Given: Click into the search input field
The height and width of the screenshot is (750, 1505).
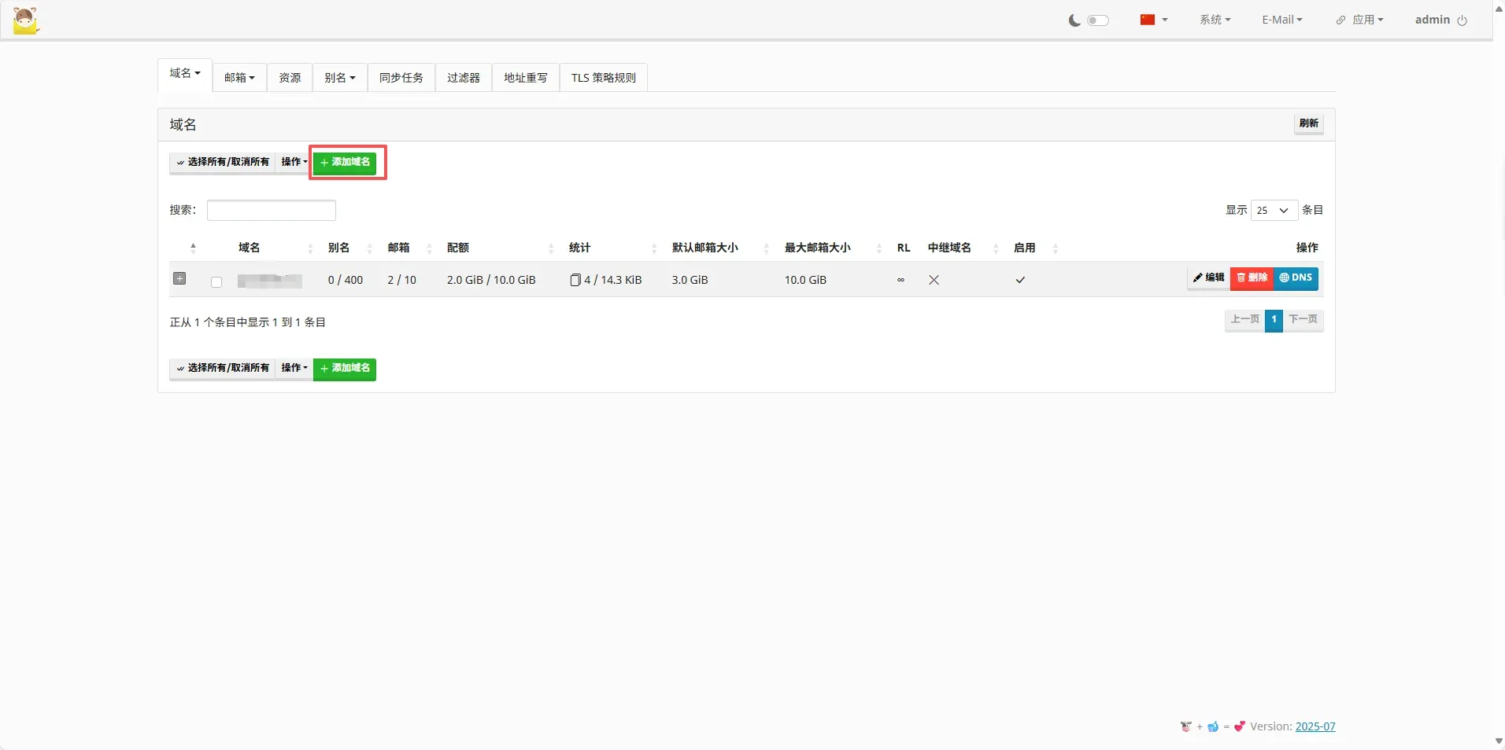Looking at the screenshot, I should (x=271, y=210).
